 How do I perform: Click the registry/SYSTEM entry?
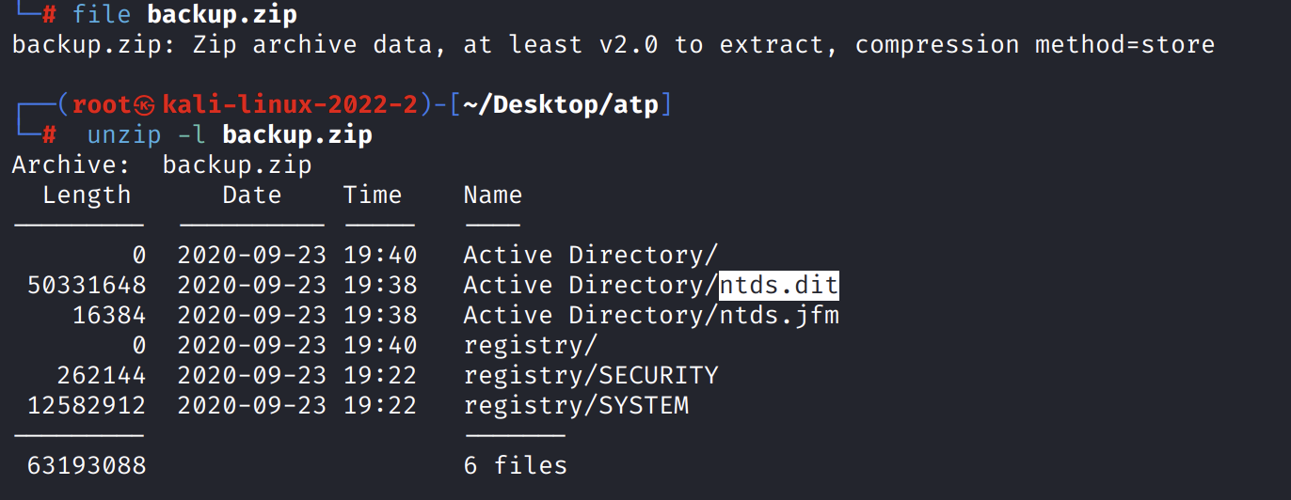point(575,405)
